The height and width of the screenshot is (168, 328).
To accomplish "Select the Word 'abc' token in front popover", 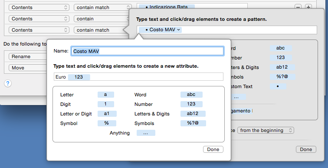I will click(x=191, y=95).
